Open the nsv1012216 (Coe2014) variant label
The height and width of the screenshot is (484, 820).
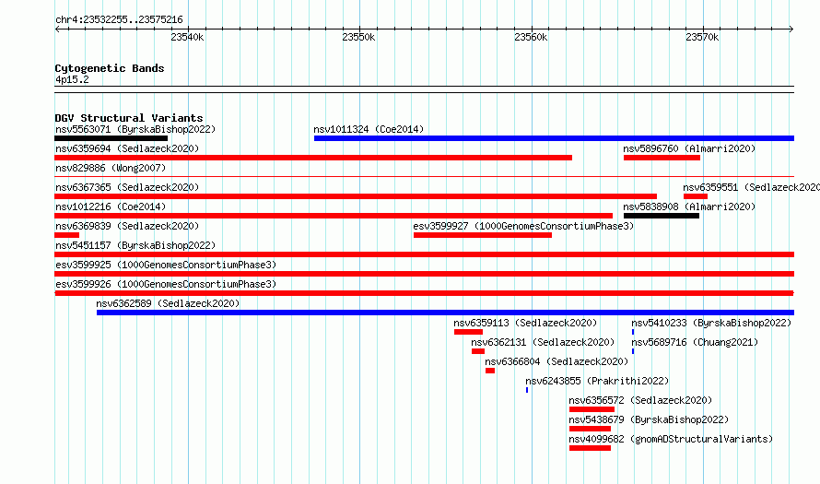pyautogui.click(x=111, y=207)
